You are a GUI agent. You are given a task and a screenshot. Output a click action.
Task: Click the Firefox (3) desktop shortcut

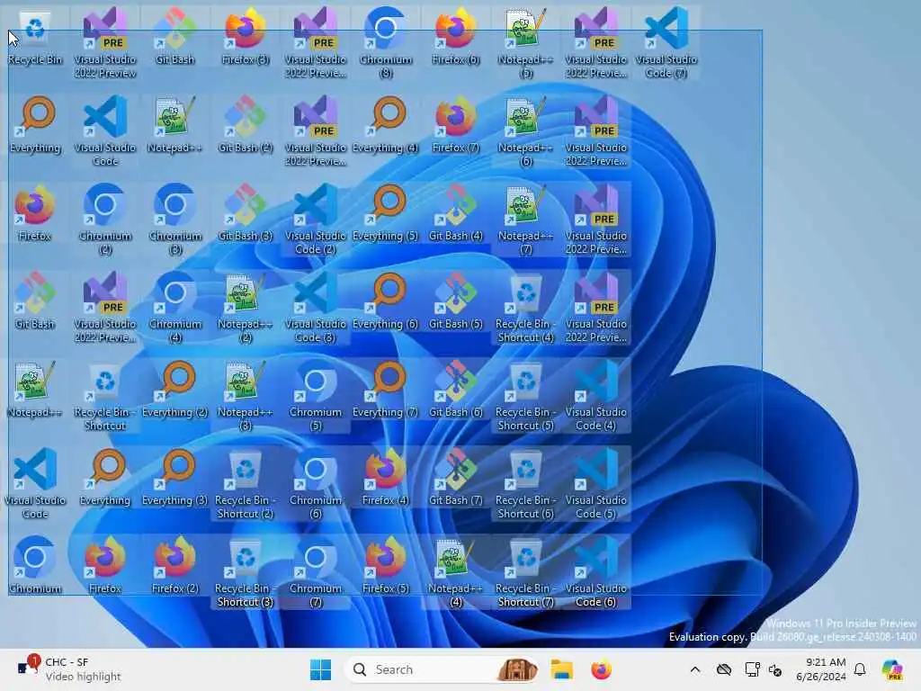[246, 36]
